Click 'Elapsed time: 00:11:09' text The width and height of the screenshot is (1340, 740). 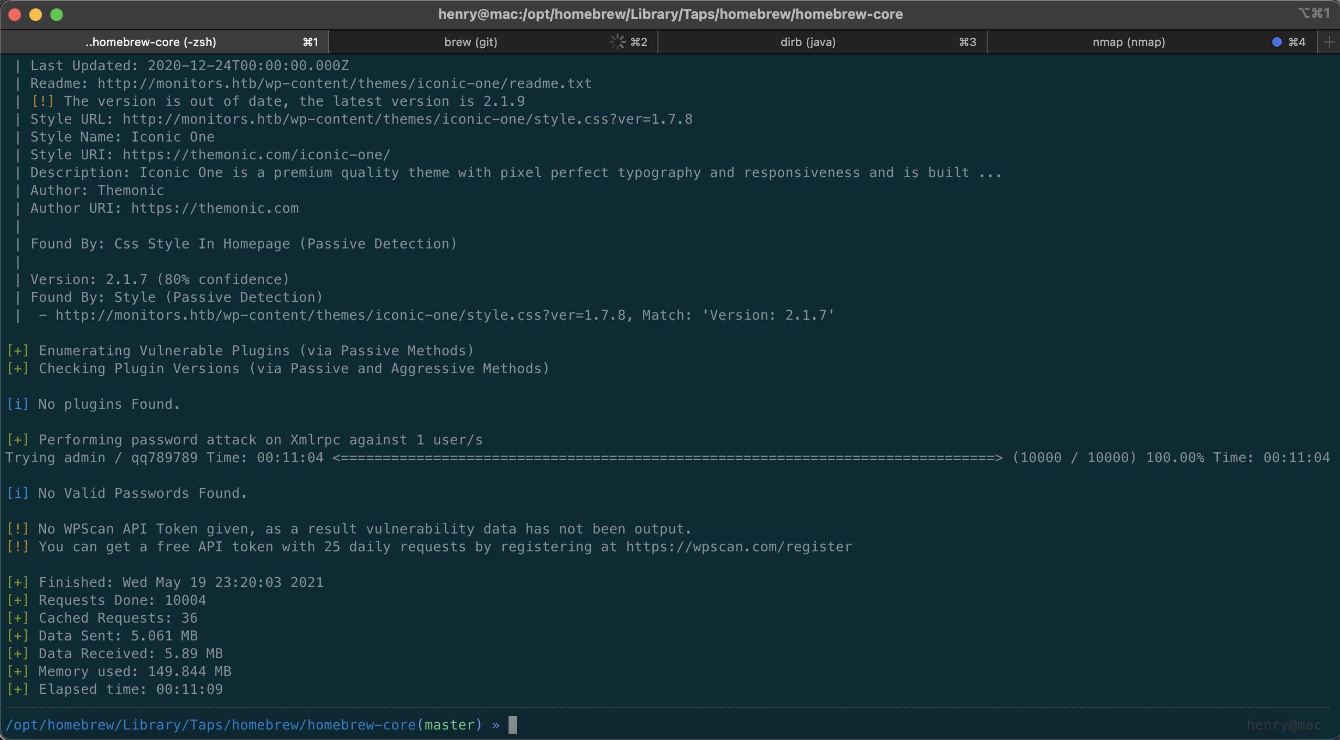coord(131,689)
